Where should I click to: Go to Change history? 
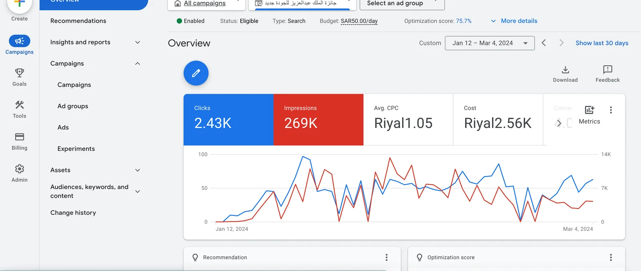coord(73,213)
